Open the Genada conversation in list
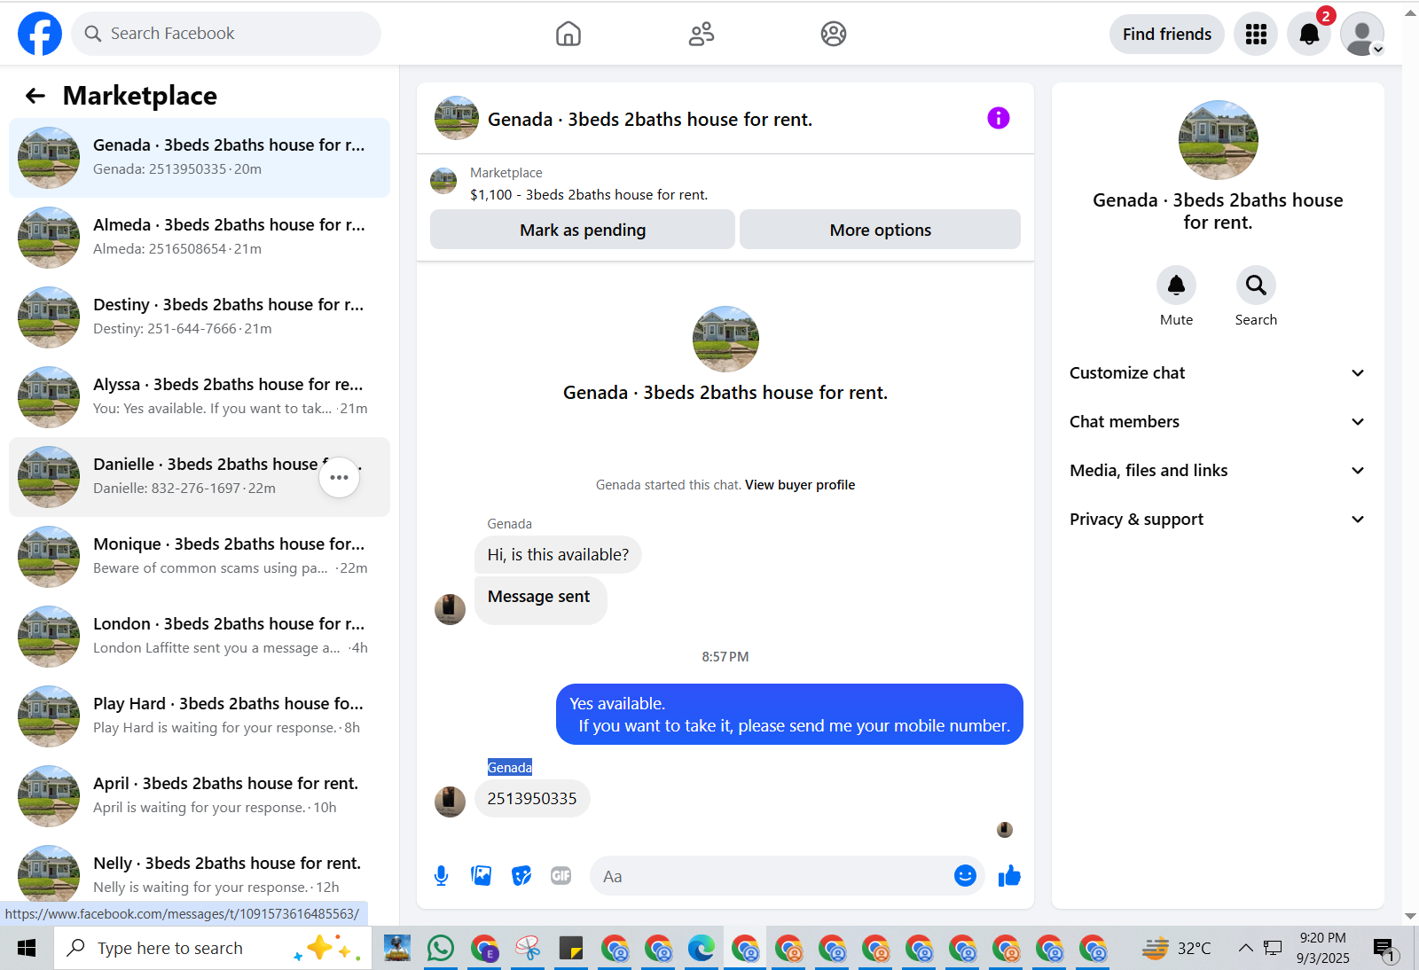 pos(200,158)
